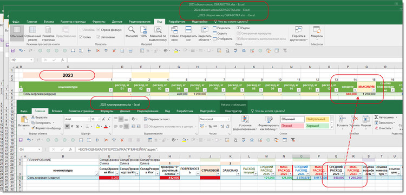This screenshot has height=195, width=406.
Task: Open the Файл tab in 2023 window
Action: point(16,22)
